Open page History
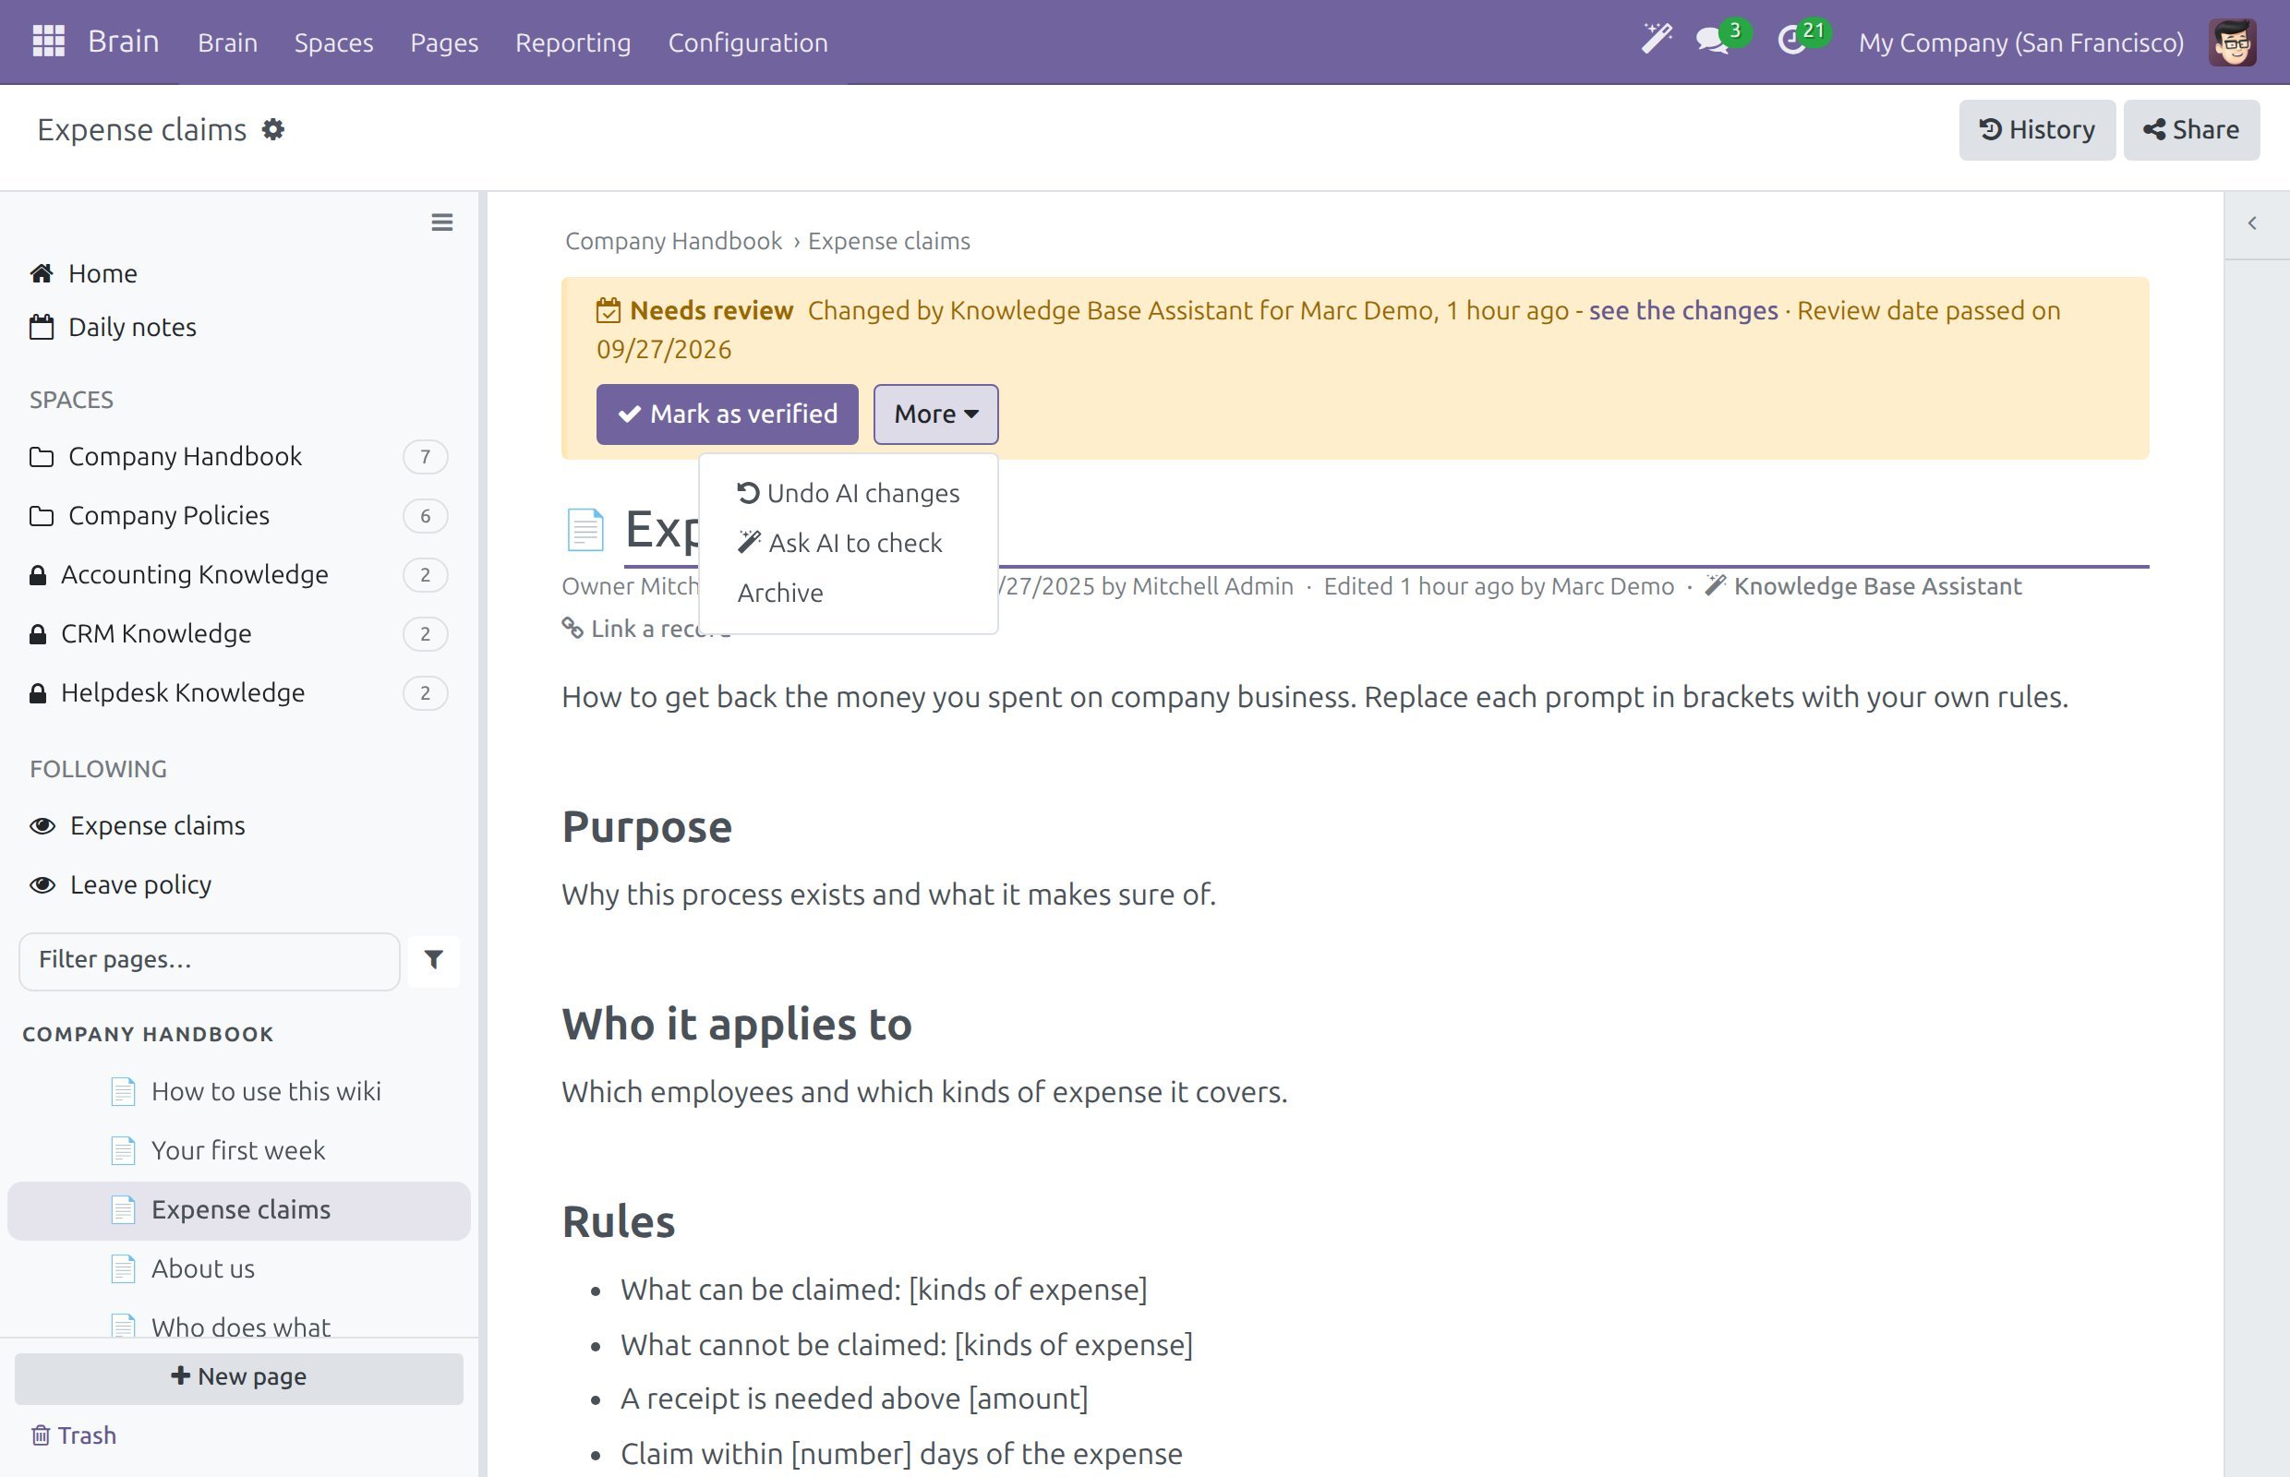The image size is (2290, 1477). [2037, 129]
